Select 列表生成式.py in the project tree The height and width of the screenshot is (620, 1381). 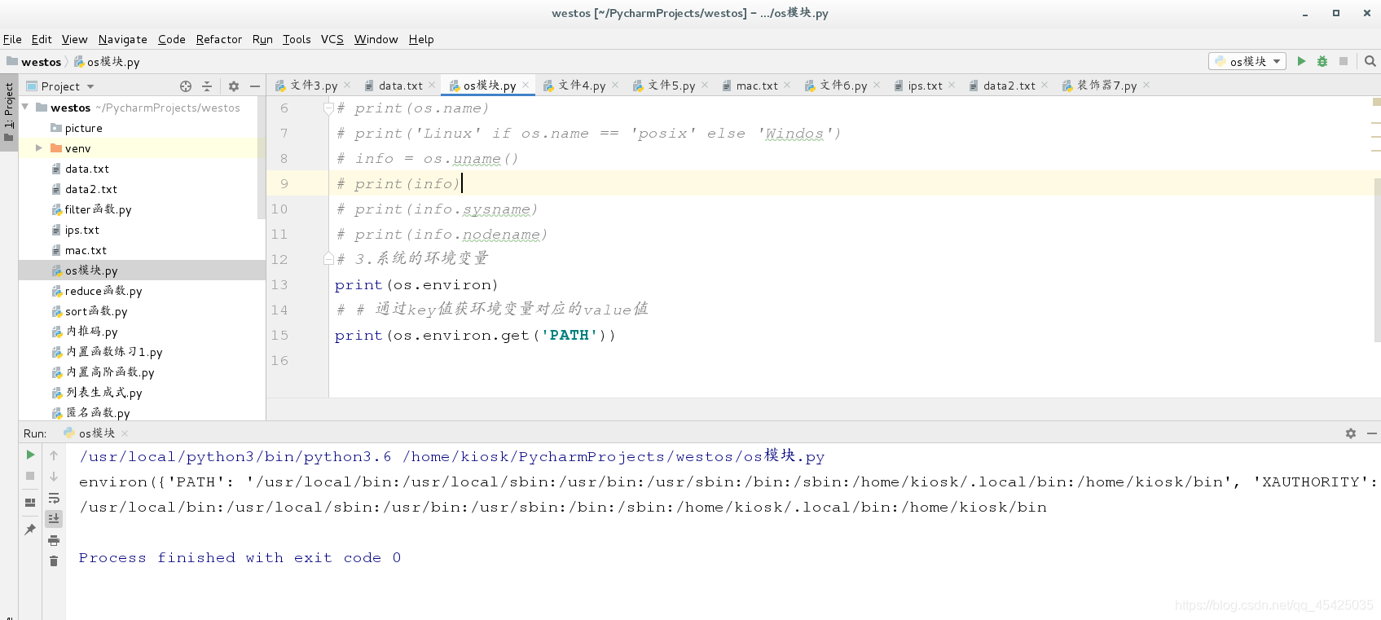(x=104, y=393)
